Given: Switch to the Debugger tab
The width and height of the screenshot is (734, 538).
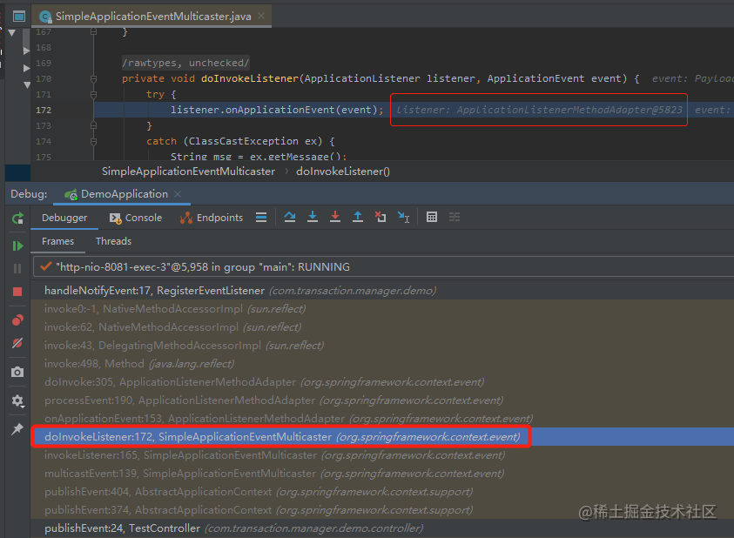Looking at the screenshot, I should point(64,218).
